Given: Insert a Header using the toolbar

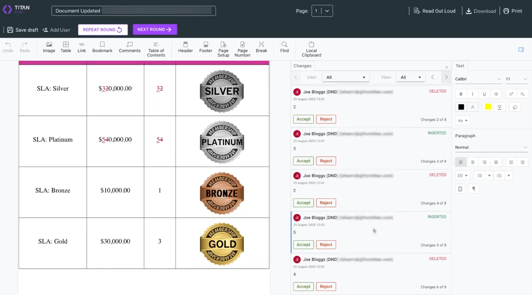Looking at the screenshot, I should point(185,47).
